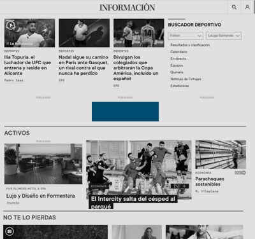Open the Parachoques sostenibles headline
The height and width of the screenshot is (239, 255).
(210, 181)
